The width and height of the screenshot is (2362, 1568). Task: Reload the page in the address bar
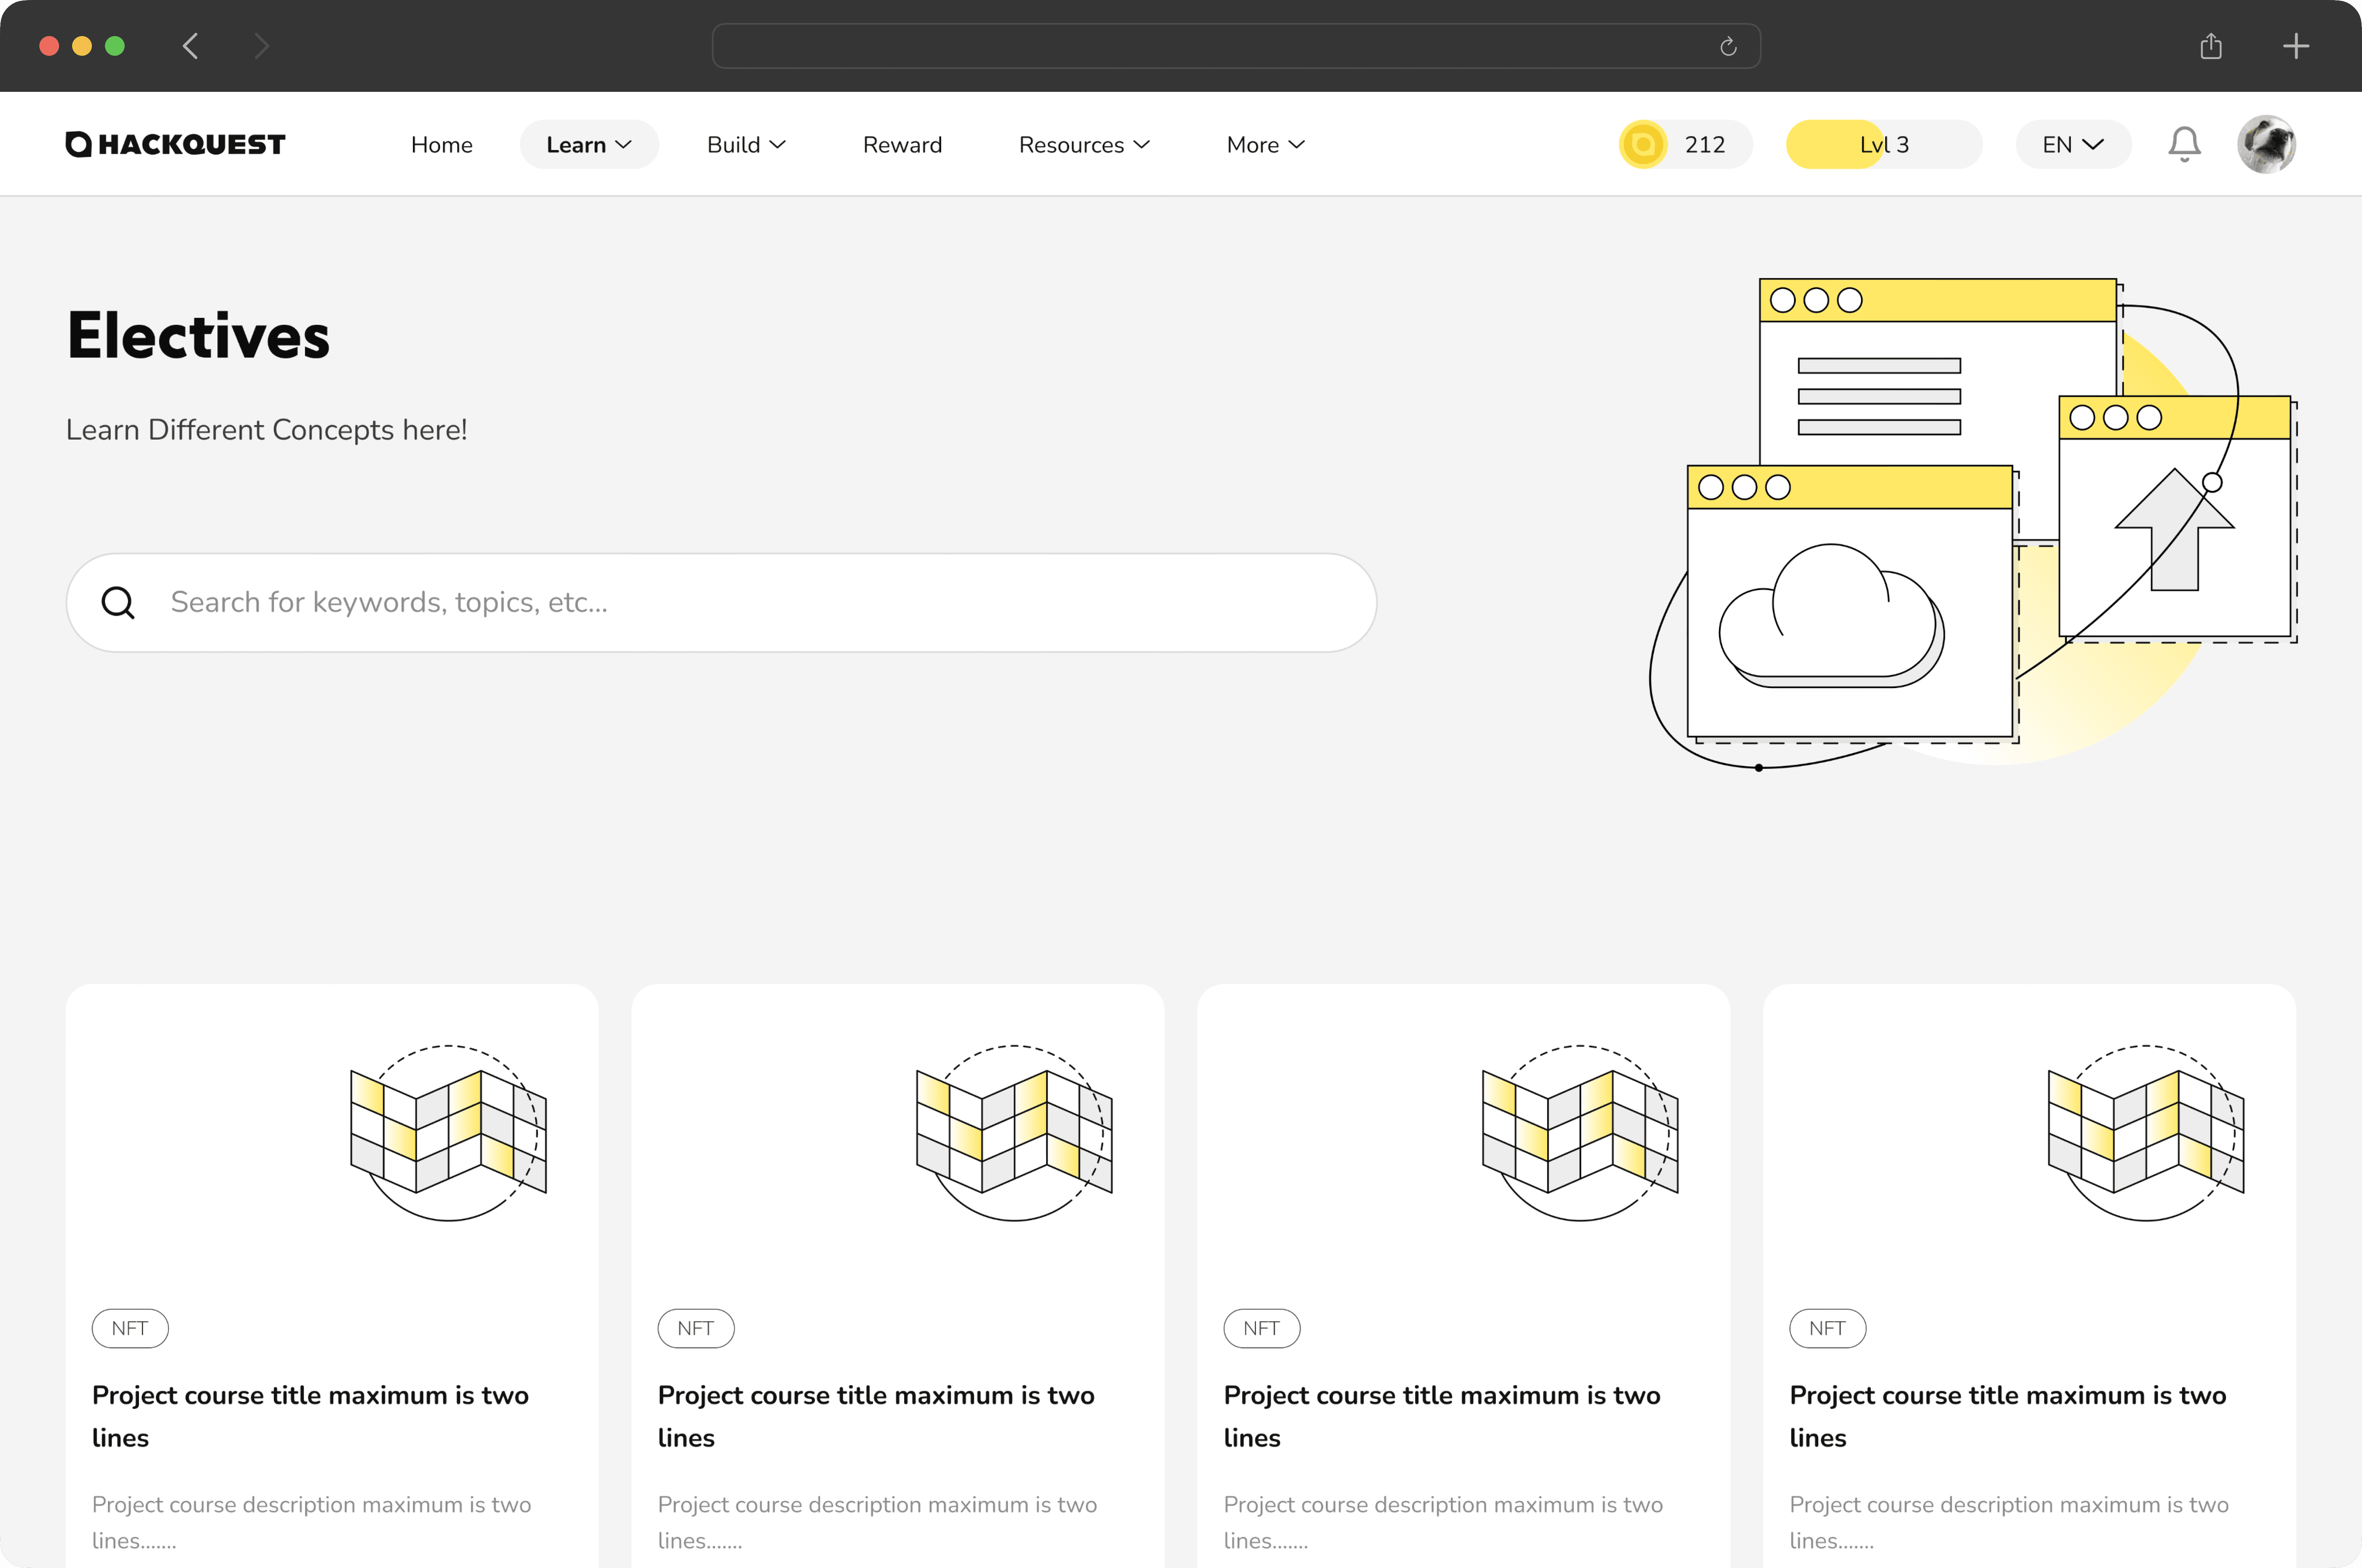point(1728,47)
